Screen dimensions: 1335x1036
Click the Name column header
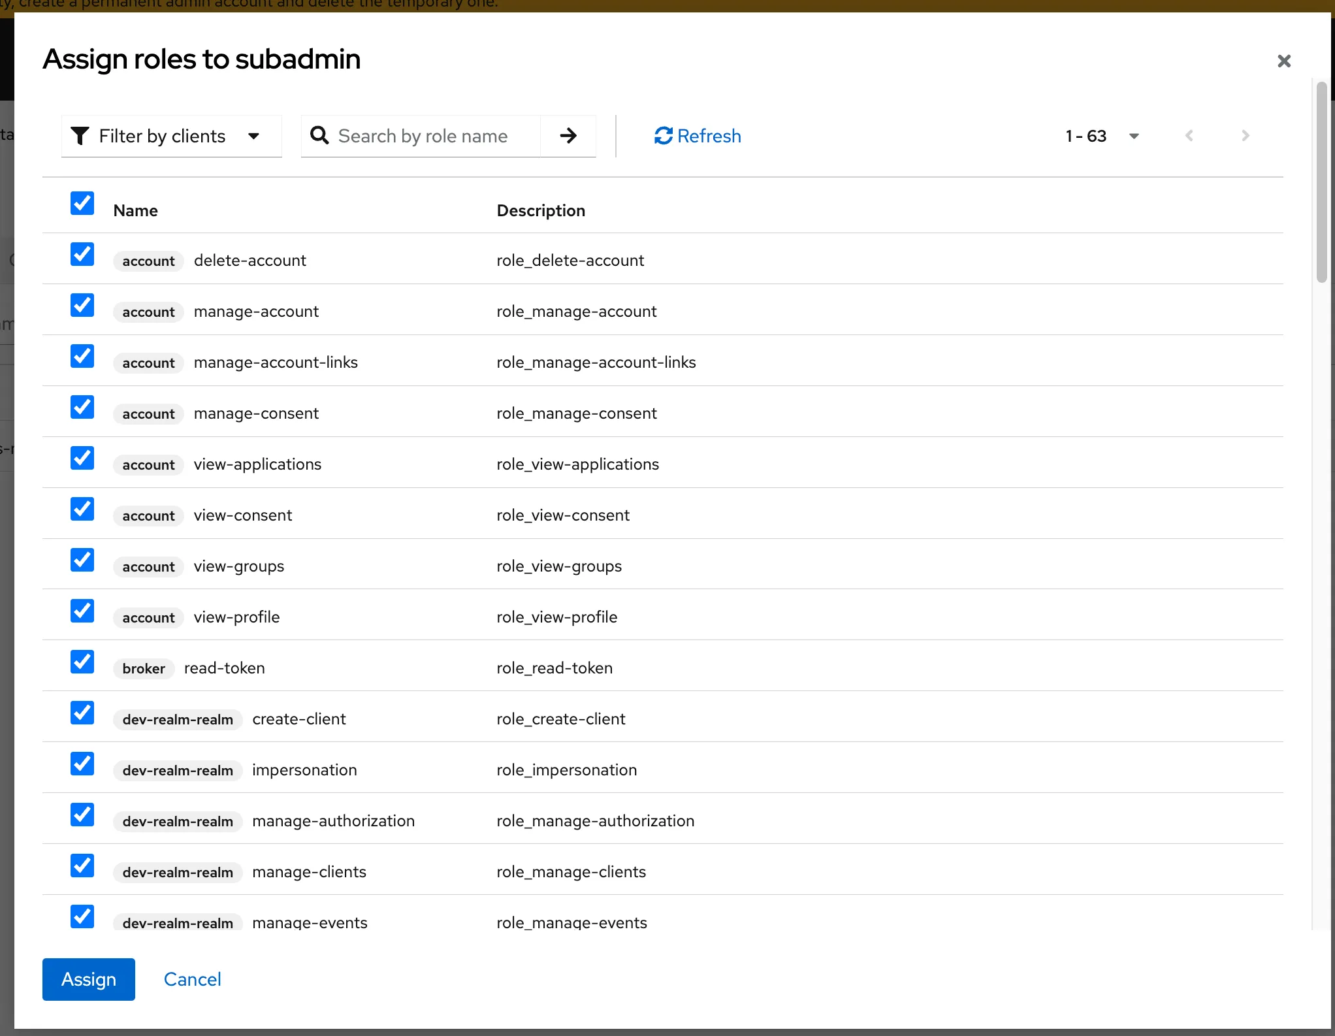coord(135,210)
